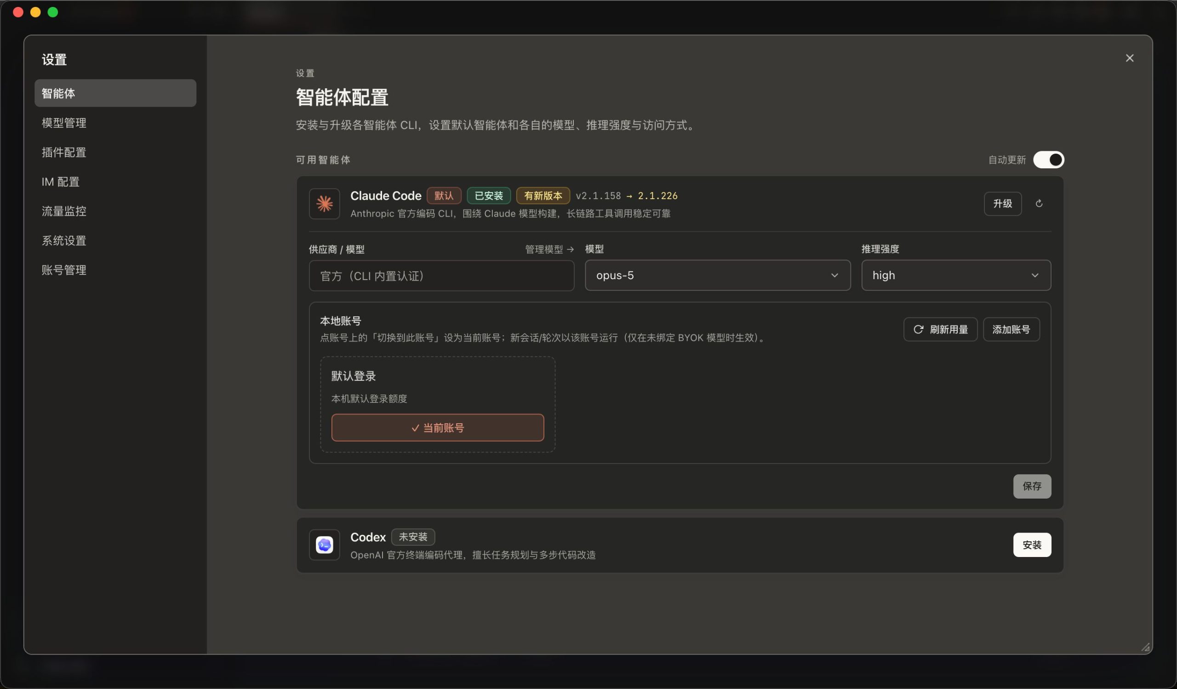Click the 默认登录 account card title
The image size is (1177, 689).
coord(353,376)
